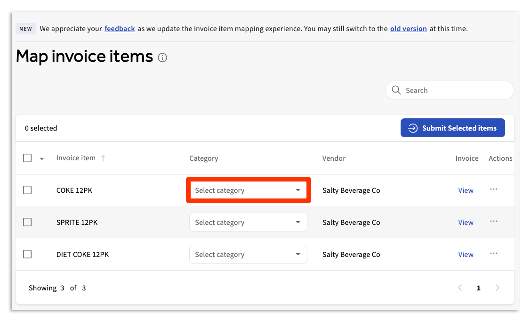The image size is (531, 322).
Task: Open the feedback link in the banner
Action: point(120,28)
